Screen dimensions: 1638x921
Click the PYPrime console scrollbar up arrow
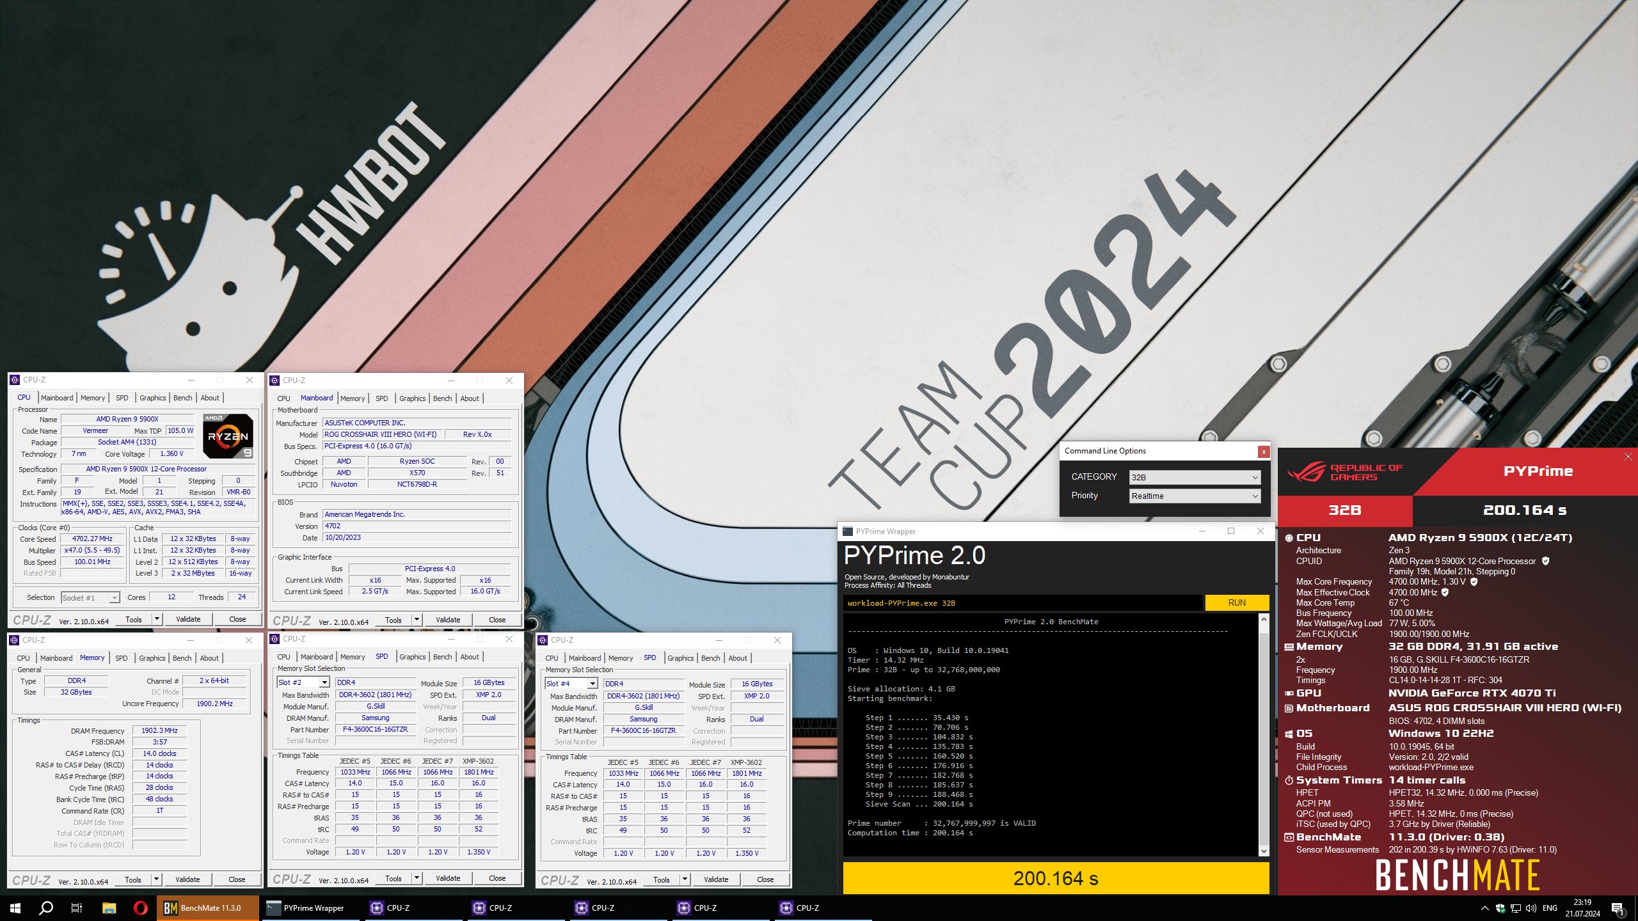coord(1264,619)
